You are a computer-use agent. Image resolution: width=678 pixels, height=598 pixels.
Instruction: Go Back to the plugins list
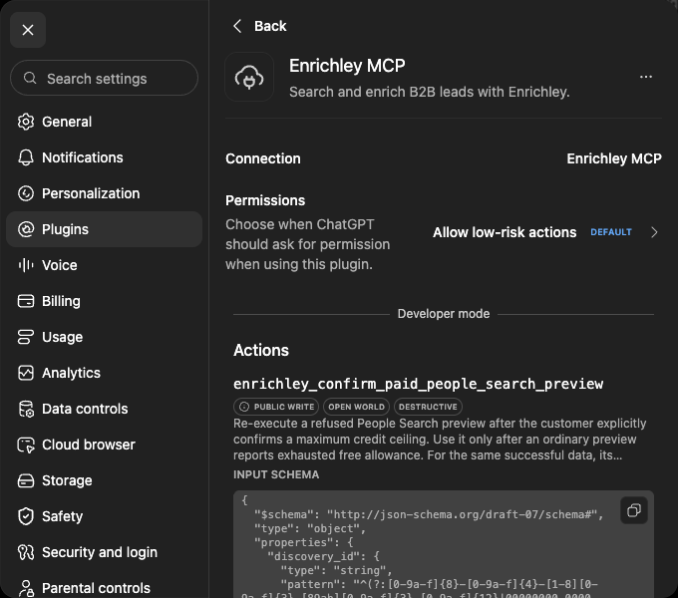click(x=259, y=26)
